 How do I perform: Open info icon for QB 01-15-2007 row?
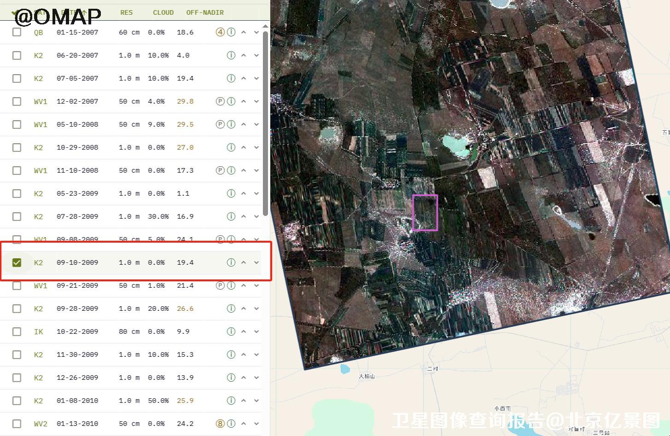click(231, 32)
